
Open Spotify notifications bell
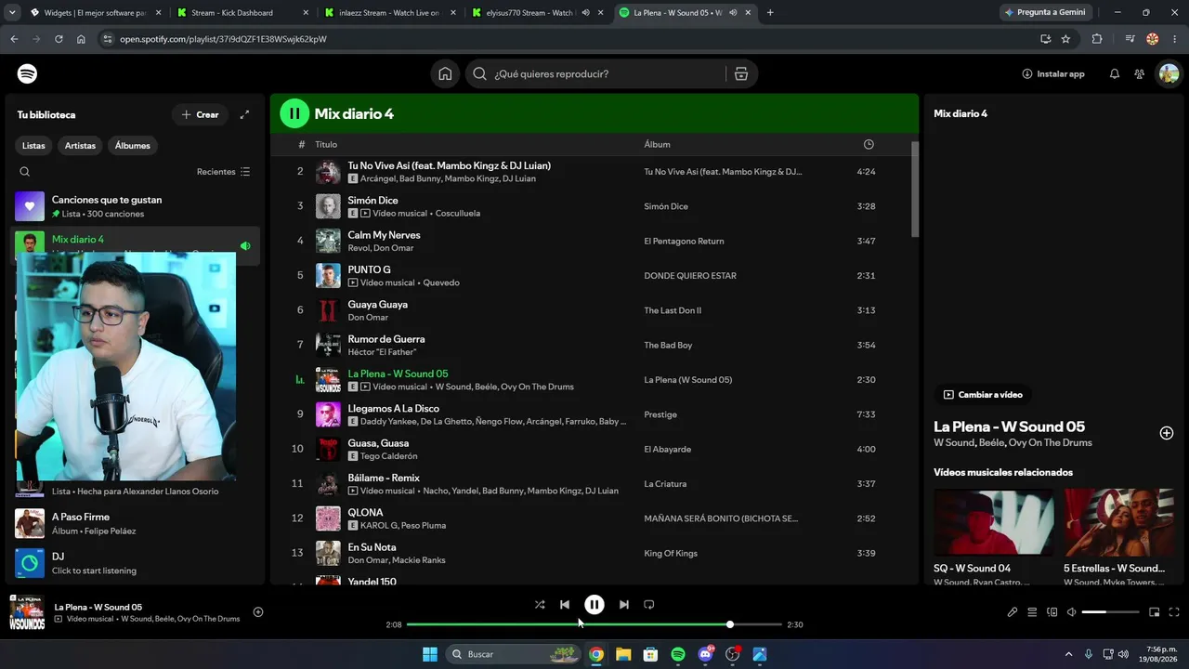pyautogui.click(x=1115, y=74)
